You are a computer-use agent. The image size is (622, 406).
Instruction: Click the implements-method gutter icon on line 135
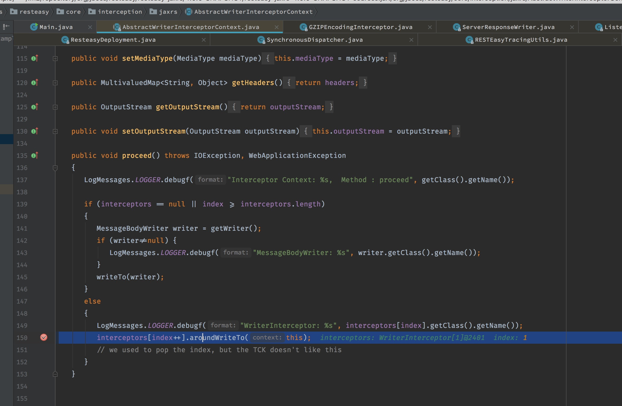35,155
